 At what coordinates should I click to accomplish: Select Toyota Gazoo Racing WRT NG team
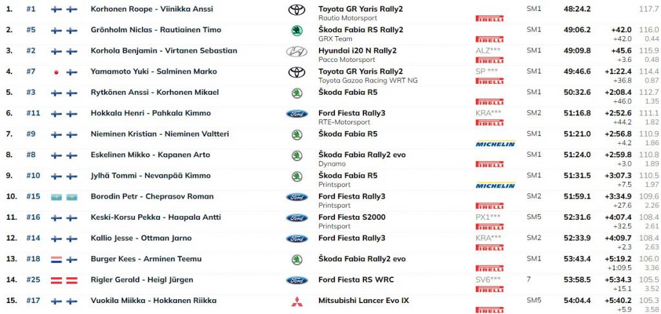point(368,81)
